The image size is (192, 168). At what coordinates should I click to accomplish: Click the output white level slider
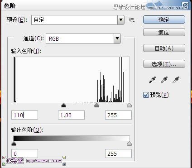tap(129, 144)
